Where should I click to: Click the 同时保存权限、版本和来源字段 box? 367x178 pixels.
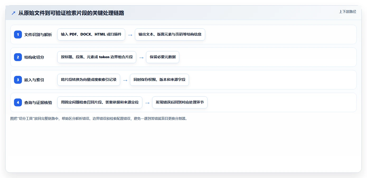tap(159, 80)
